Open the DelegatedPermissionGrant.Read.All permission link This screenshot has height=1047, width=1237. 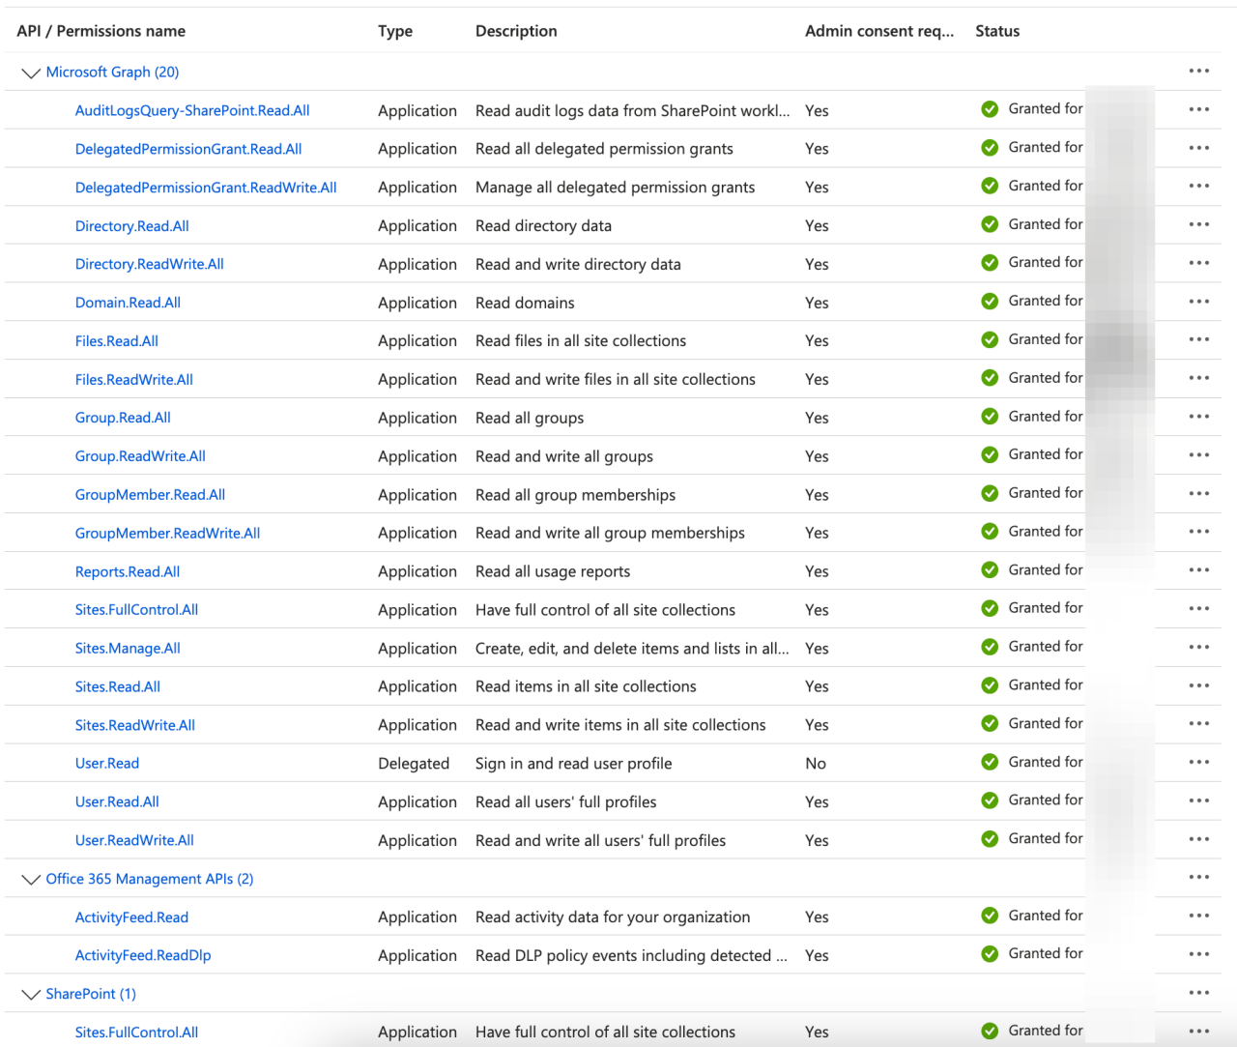point(188,148)
